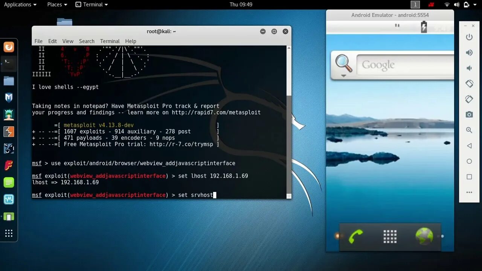Viewport: 482px width, 271px height.
Task: Launch Armitage from the dock
Action: tap(9, 115)
